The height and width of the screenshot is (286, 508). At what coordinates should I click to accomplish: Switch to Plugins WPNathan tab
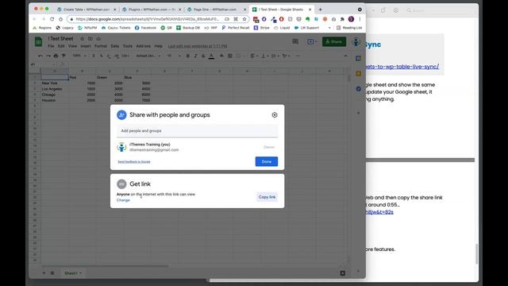point(152,10)
